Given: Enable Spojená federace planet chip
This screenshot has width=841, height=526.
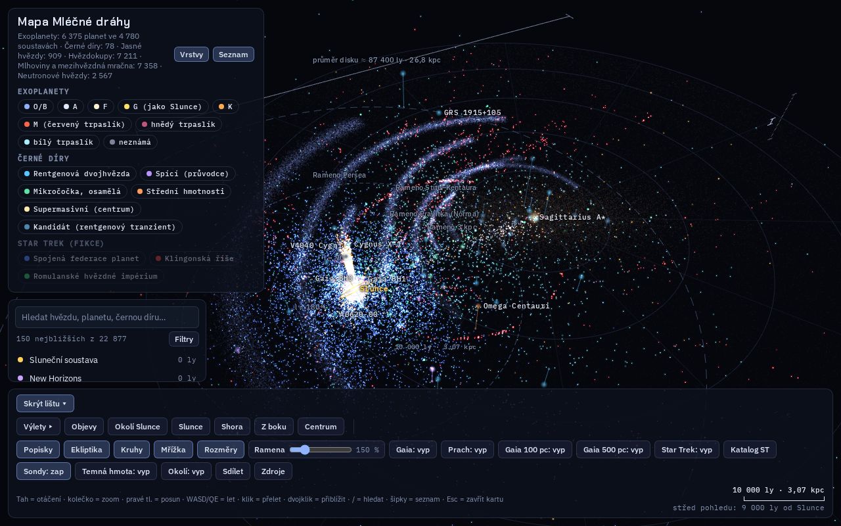Looking at the screenshot, I should coord(81,258).
